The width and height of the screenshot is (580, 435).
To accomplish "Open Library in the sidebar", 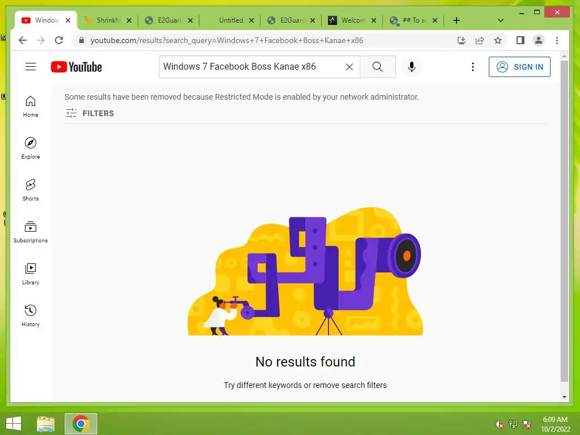I will pyautogui.click(x=31, y=274).
